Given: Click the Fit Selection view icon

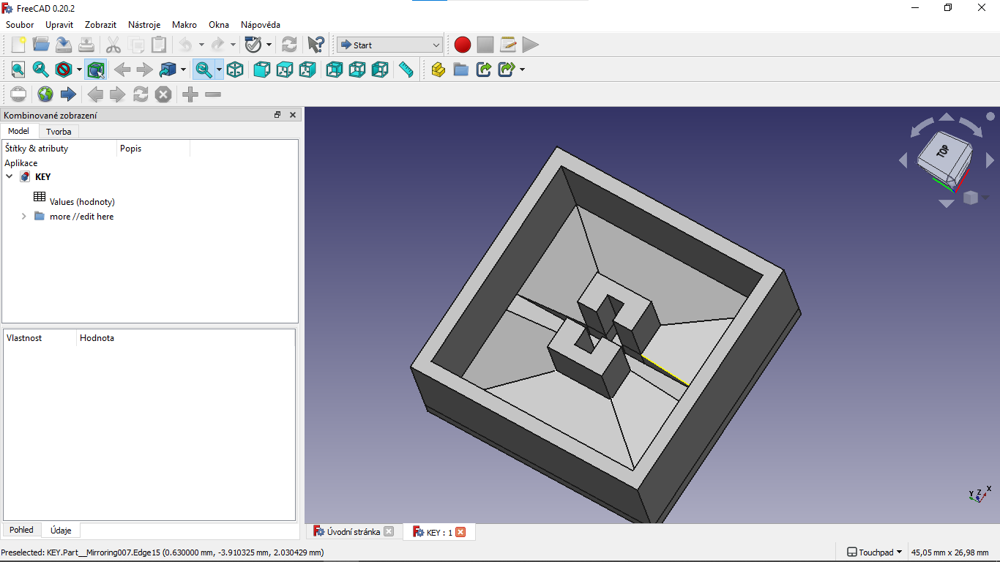Looking at the screenshot, I should click(41, 70).
